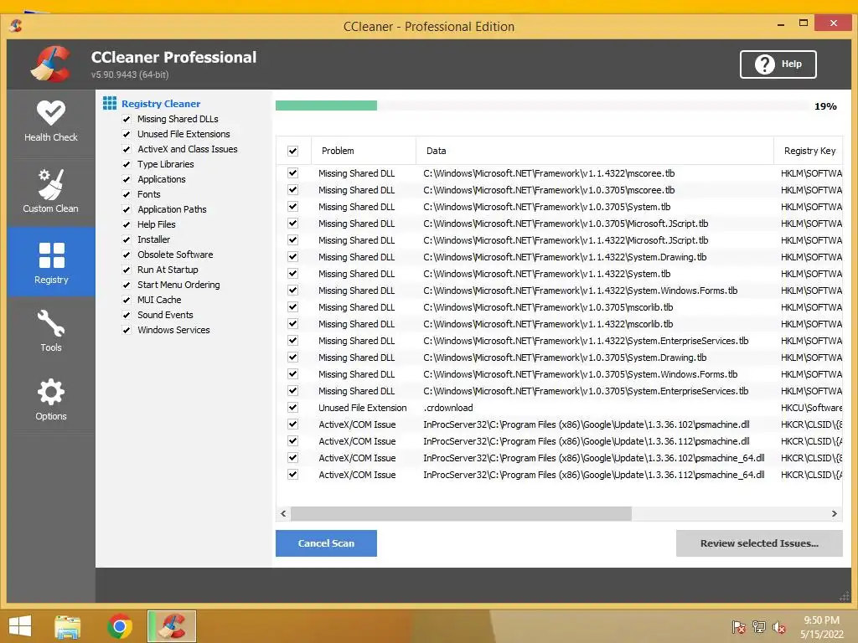Click the HKCU\Software registry key cell
This screenshot has width=858, height=643.
[x=811, y=408]
